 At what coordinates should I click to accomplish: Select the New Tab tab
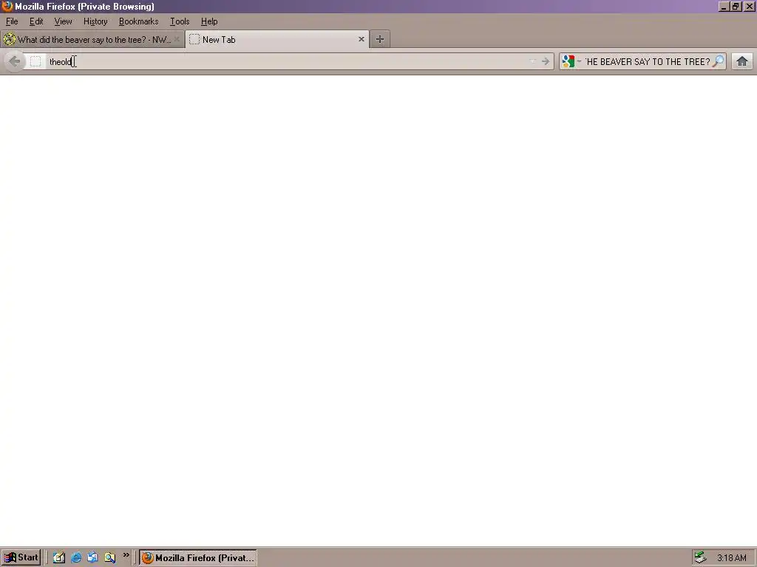pos(277,40)
